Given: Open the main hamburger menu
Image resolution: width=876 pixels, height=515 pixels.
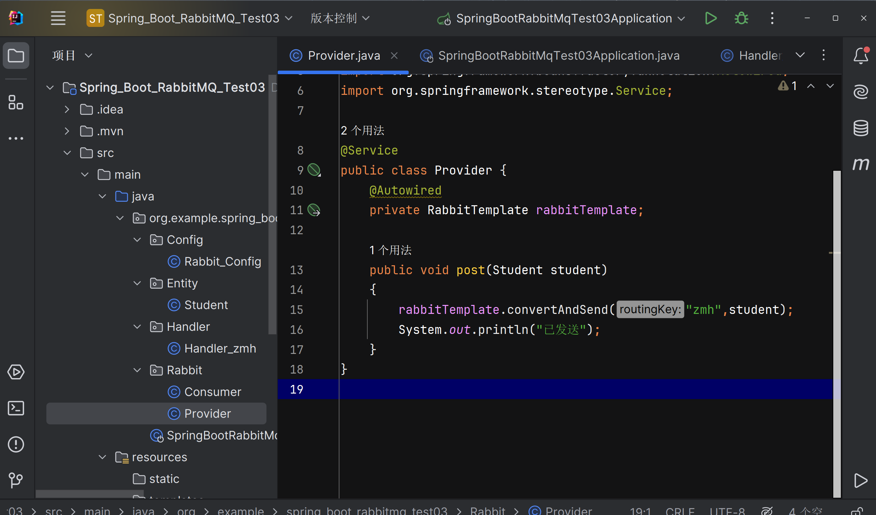Looking at the screenshot, I should [x=58, y=18].
